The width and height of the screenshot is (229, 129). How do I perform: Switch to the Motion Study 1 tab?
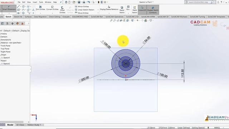pyautogui.click(x=34, y=125)
